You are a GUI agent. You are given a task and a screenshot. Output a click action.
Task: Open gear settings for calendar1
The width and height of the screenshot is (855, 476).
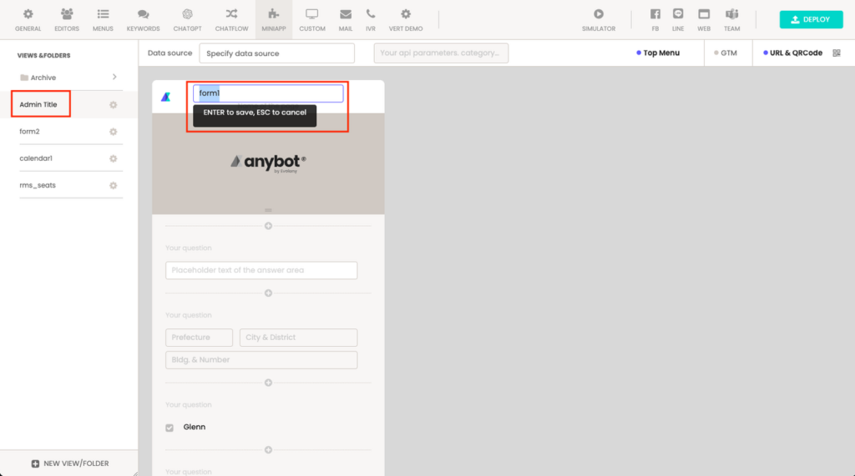[x=114, y=158]
